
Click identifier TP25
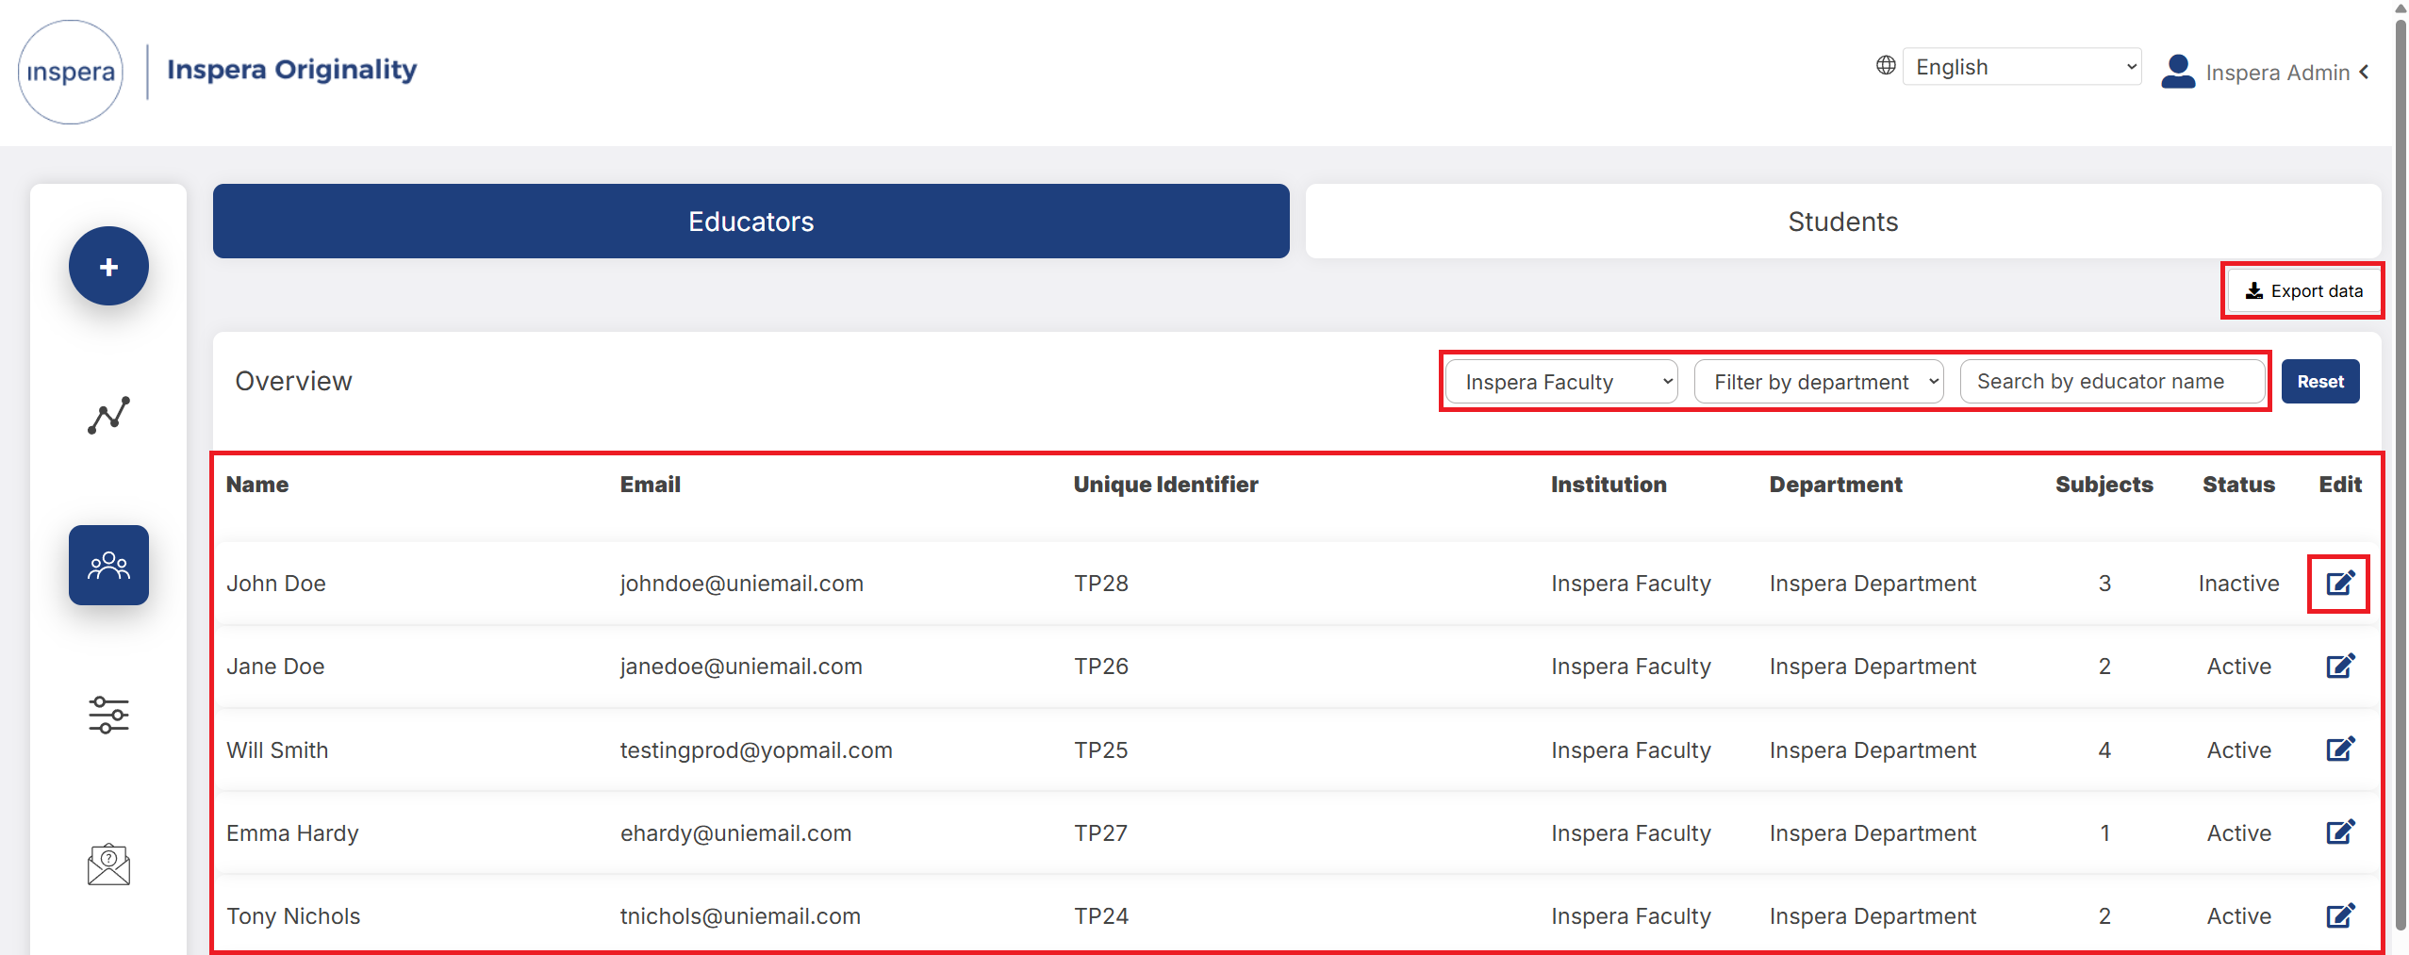(1101, 750)
